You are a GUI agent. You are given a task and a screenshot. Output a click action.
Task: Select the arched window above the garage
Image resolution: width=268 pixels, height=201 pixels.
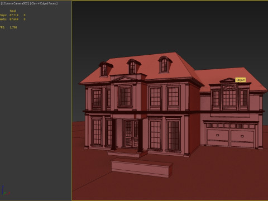(x=229, y=97)
